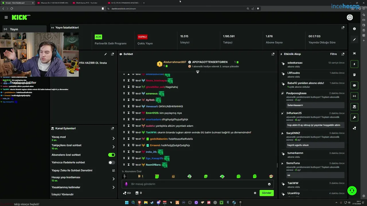Toggle the chat bubble sidebar icon
The image size is (367, 206).
[x=354, y=85]
